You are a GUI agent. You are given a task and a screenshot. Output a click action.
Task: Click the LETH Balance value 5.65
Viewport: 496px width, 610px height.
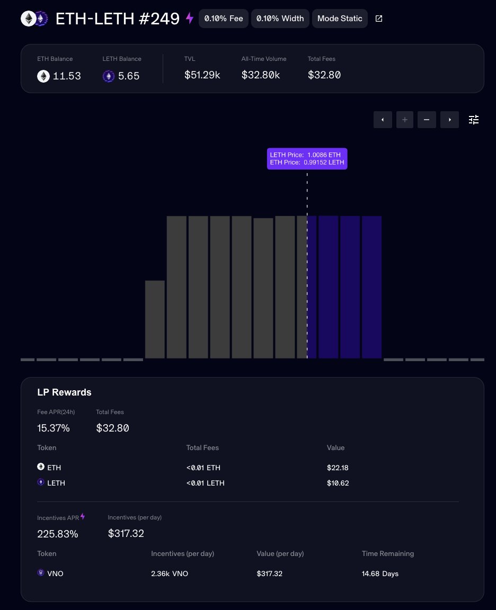(129, 76)
